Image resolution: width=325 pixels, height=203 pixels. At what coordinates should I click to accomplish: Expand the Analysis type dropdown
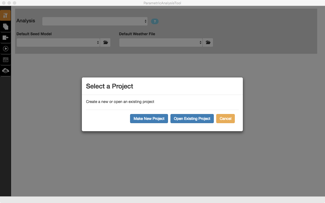pos(95,21)
